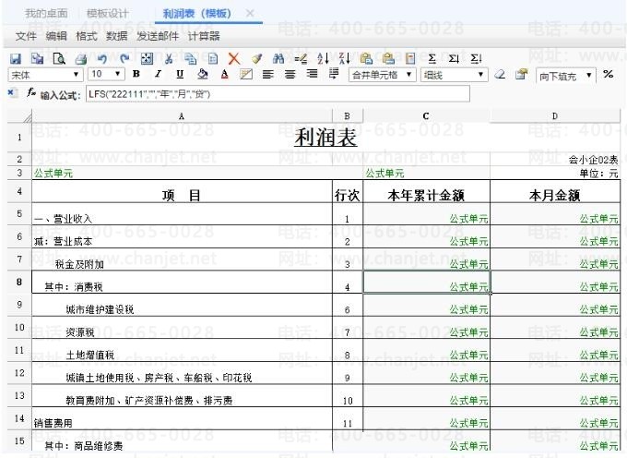Apply percent format
The image size is (627, 458).
(609, 74)
